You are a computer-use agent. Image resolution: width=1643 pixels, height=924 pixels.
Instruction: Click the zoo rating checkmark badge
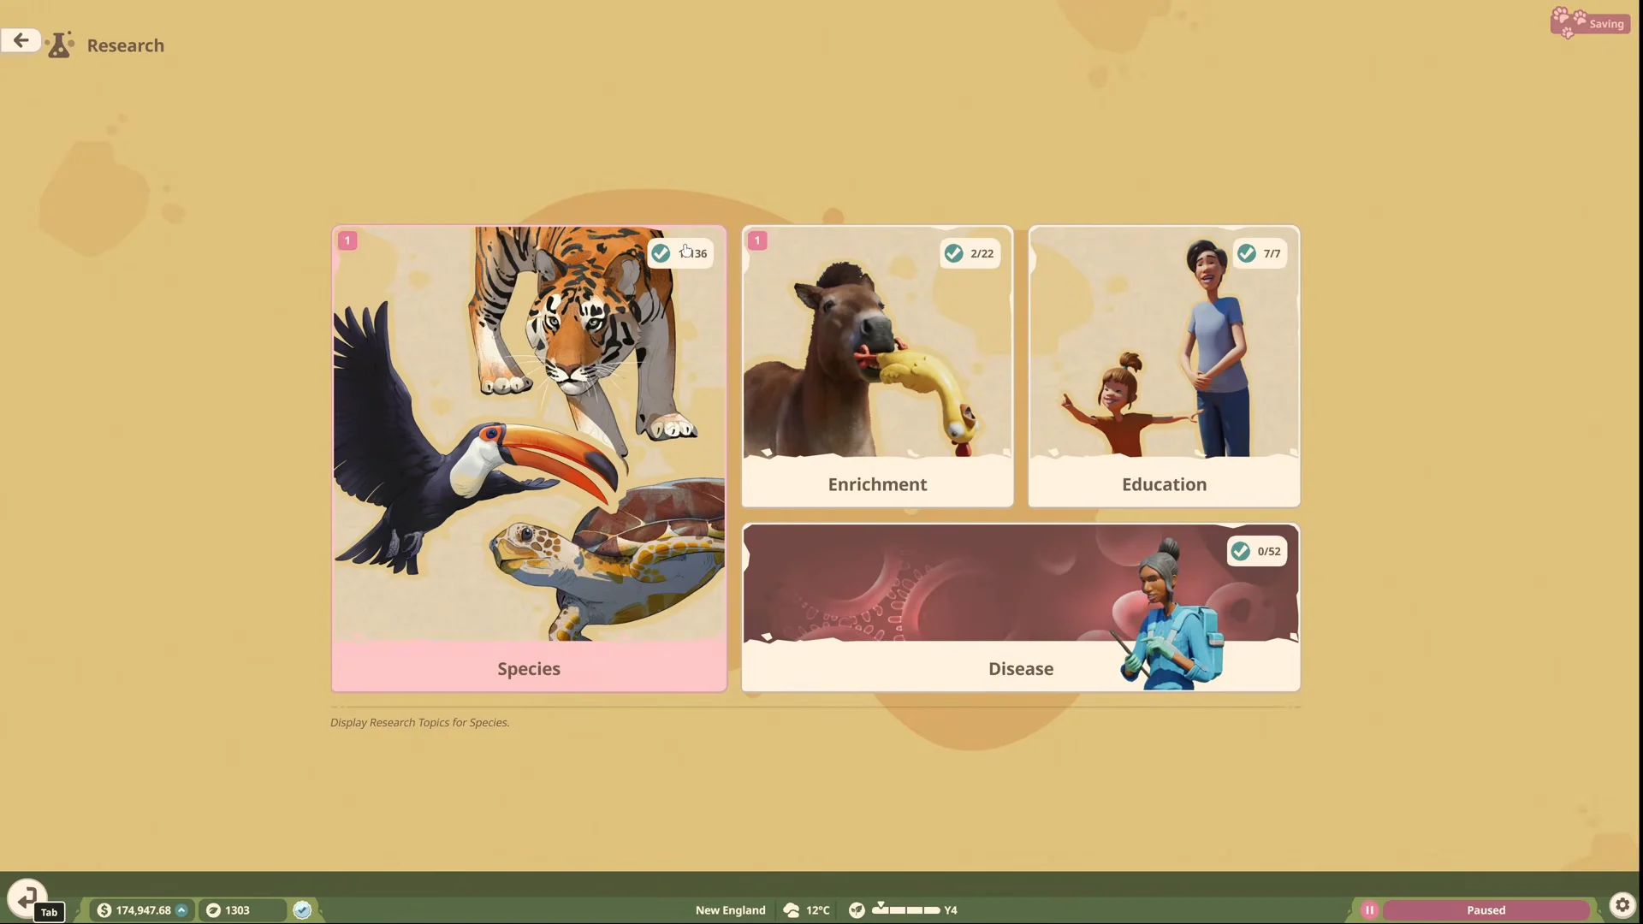coord(302,910)
